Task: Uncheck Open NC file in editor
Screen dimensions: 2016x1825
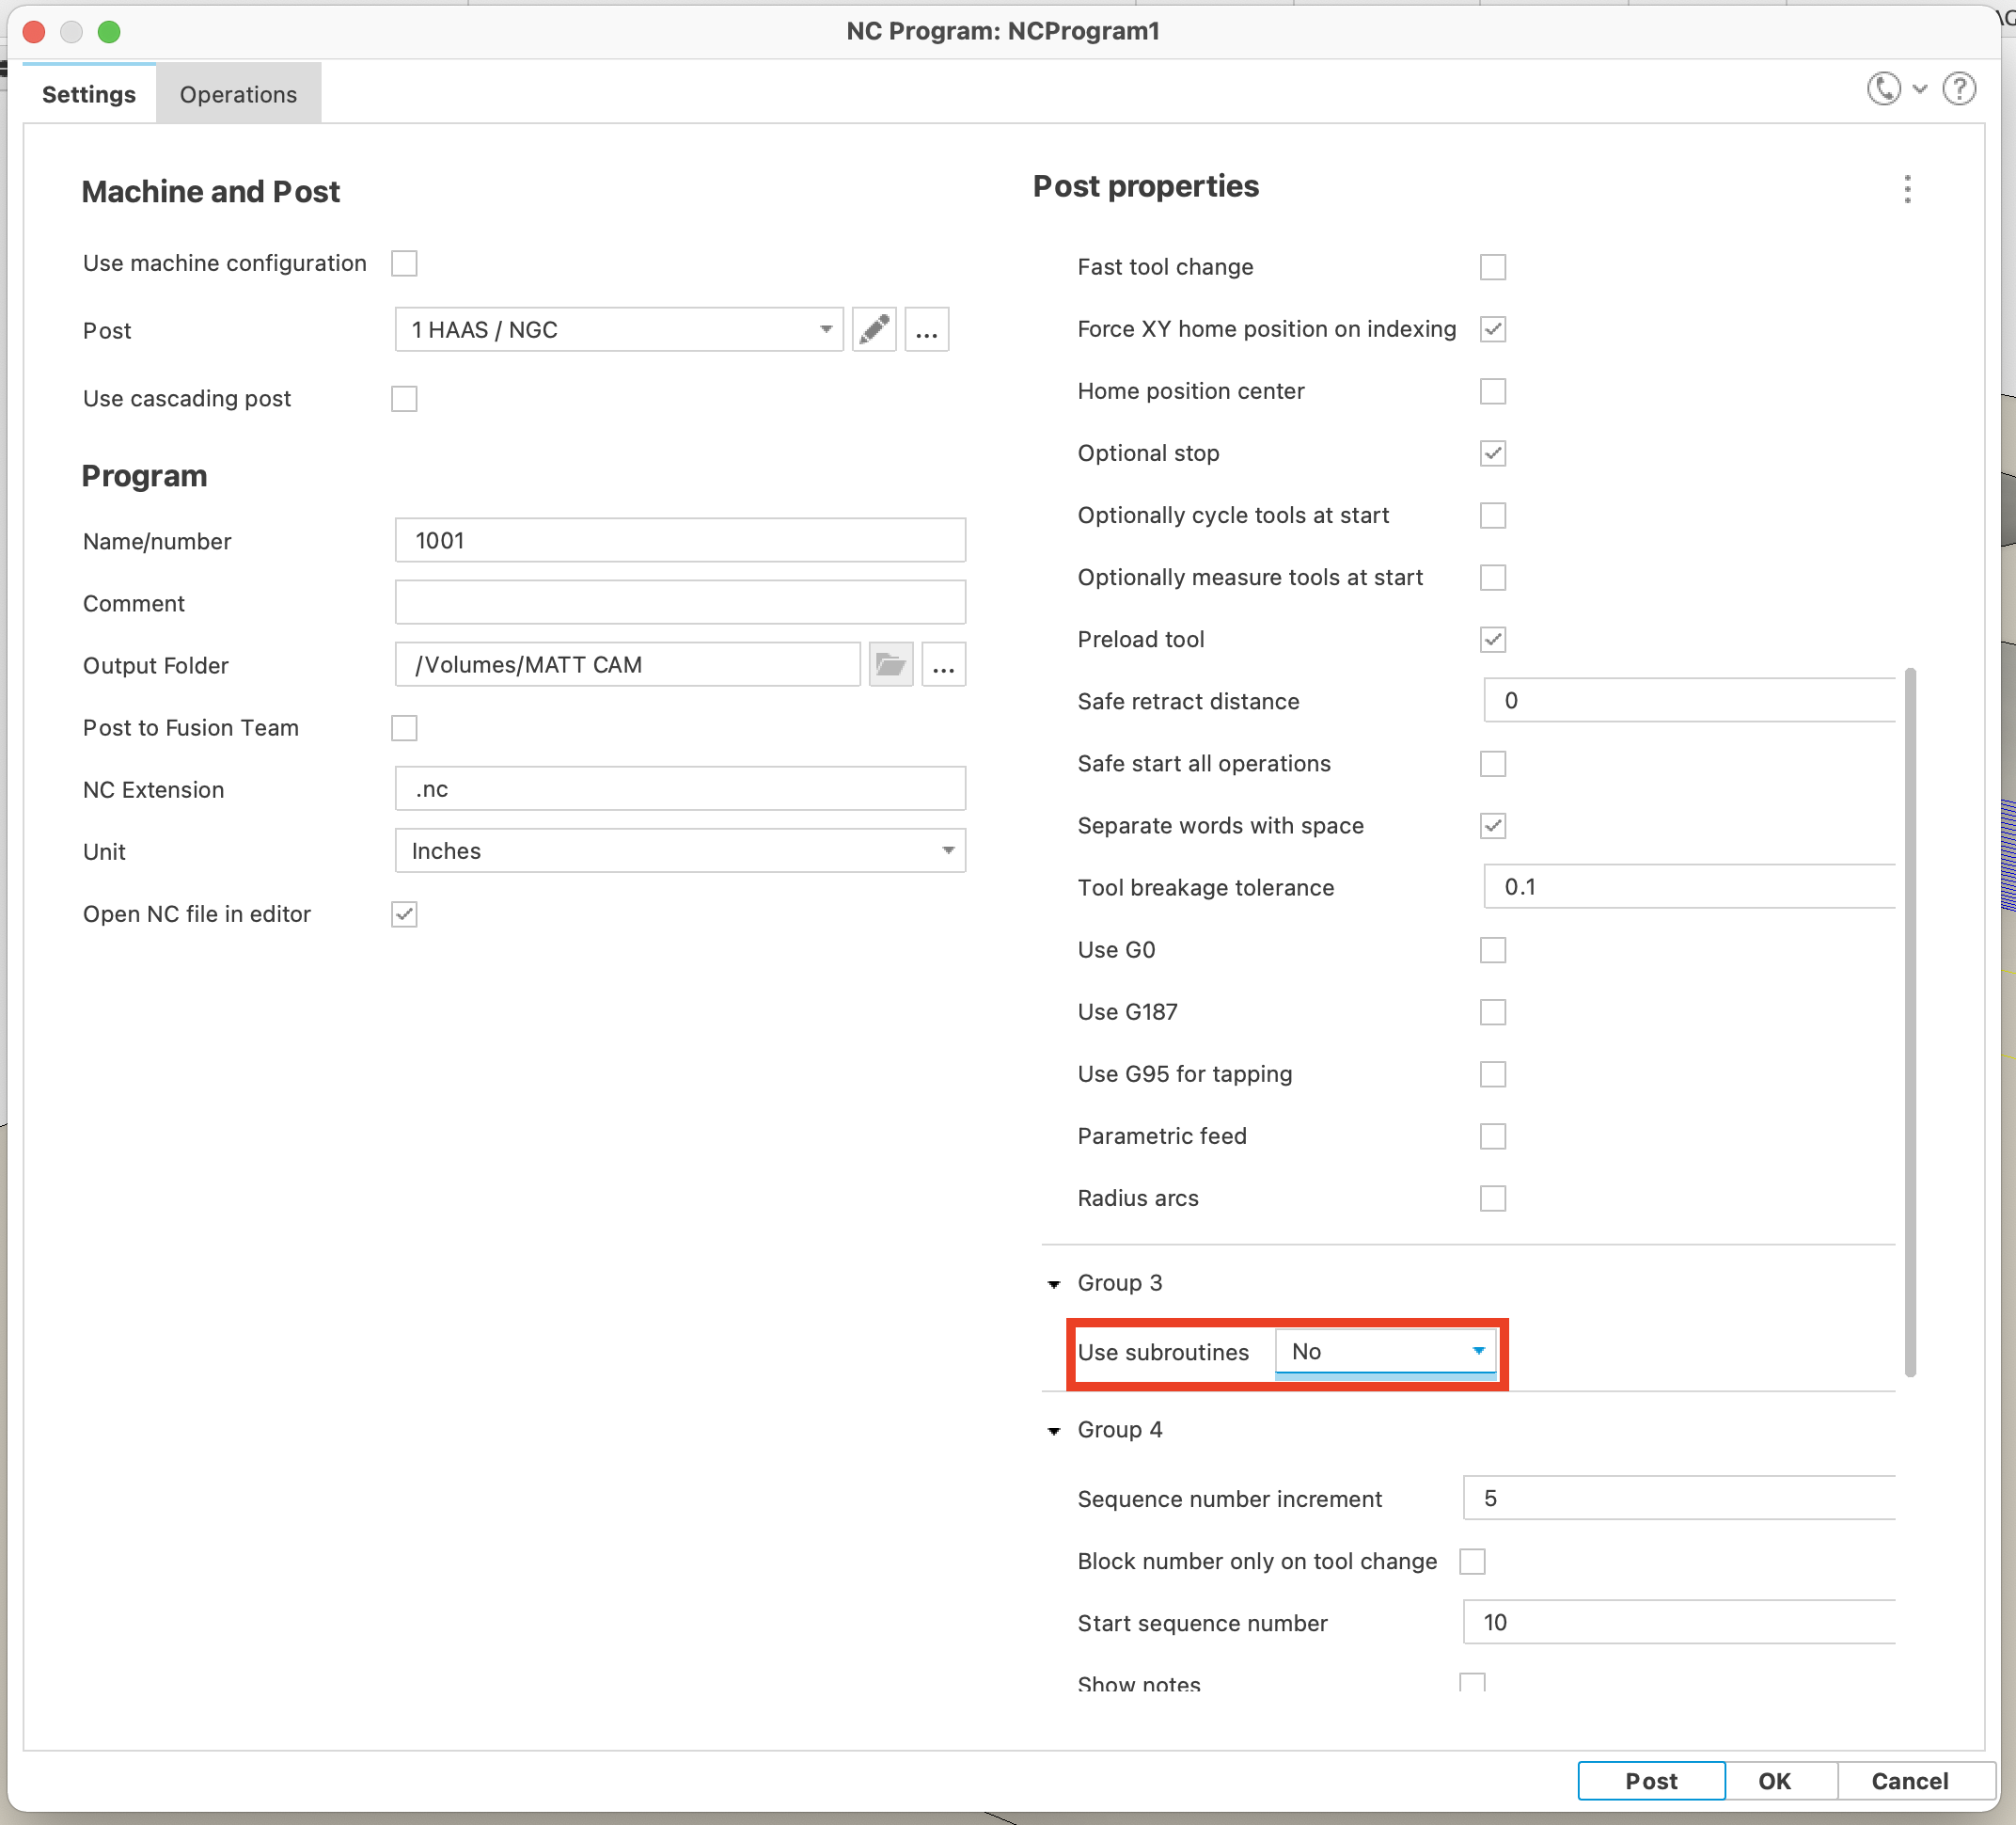Action: pos(404,913)
